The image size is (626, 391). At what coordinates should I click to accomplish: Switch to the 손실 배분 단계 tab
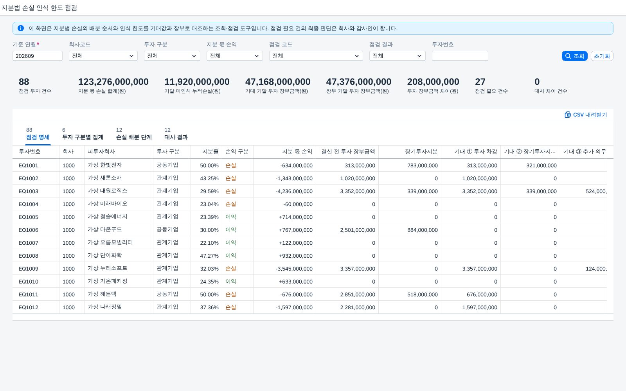click(134, 134)
